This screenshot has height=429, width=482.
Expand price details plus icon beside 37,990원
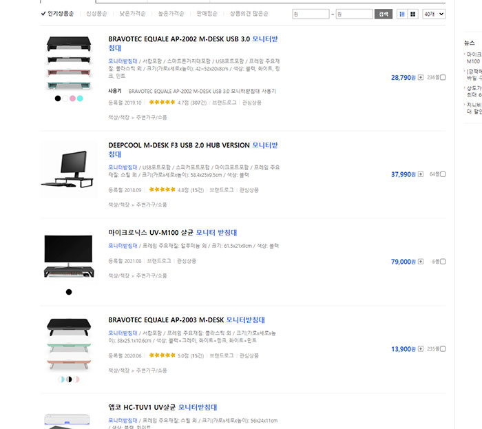pyautogui.click(x=421, y=174)
